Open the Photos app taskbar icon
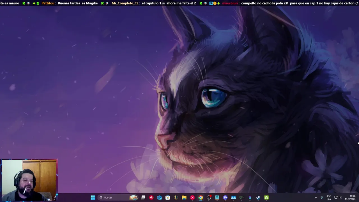 (233, 198)
